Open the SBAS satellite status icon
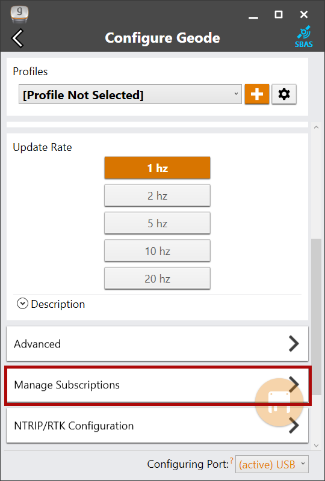The image size is (325, 481). 304,37
